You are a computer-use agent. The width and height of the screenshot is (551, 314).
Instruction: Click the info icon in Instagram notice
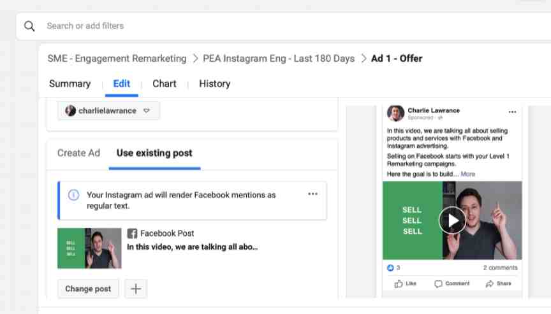[73, 195]
